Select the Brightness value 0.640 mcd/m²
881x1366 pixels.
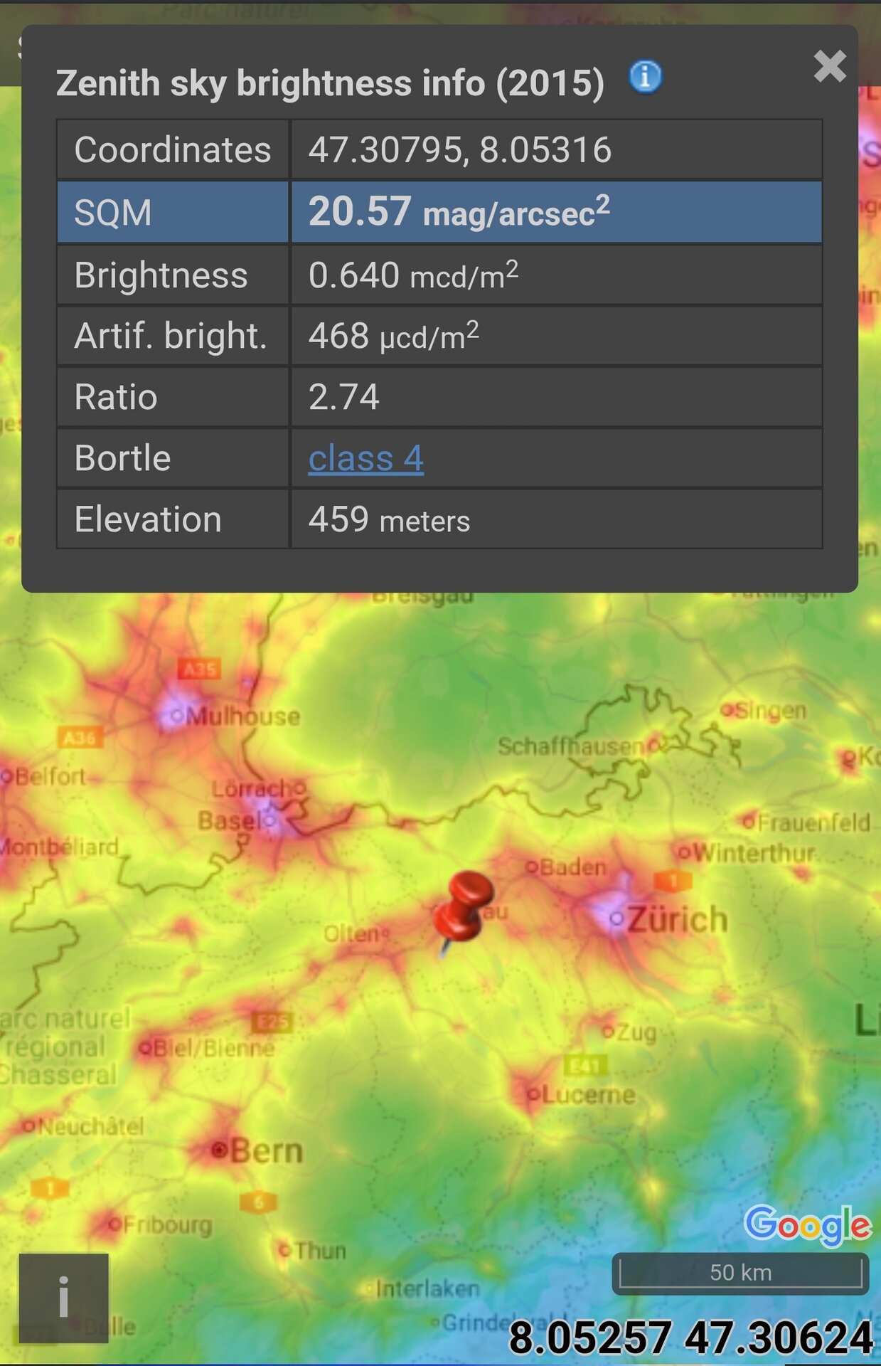coord(413,275)
